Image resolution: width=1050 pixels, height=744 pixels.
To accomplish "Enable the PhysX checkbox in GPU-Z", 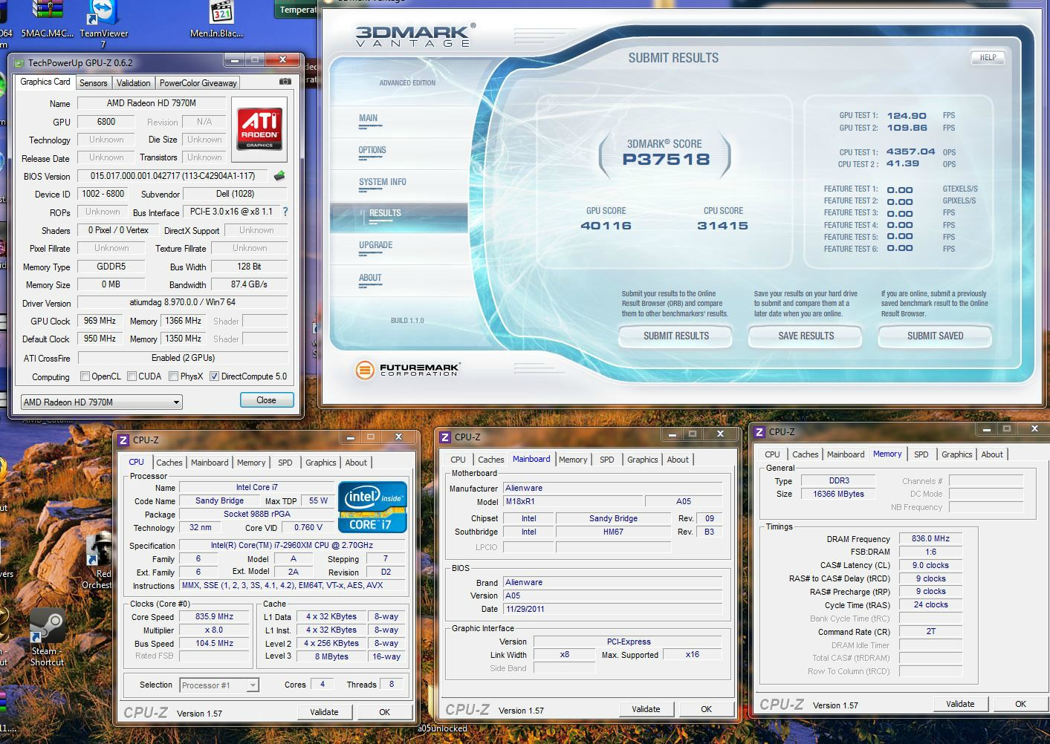I will (x=173, y=376).
